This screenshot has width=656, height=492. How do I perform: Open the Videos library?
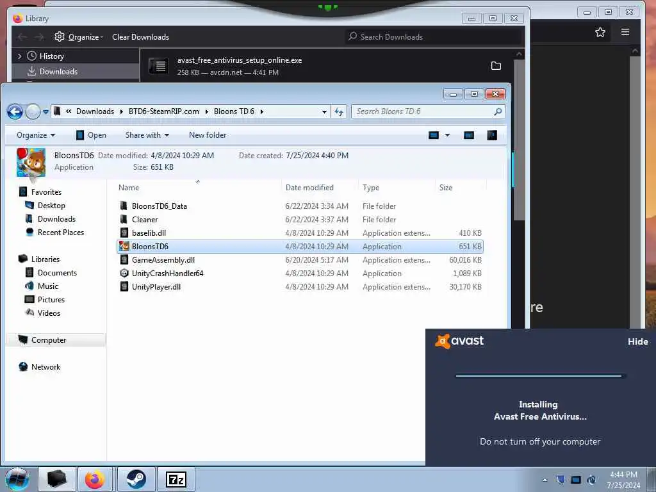pyautogui.click(x=49, y=313)
